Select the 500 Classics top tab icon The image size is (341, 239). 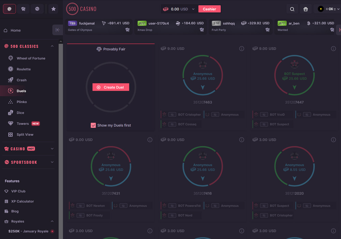(x=9, y=9)
